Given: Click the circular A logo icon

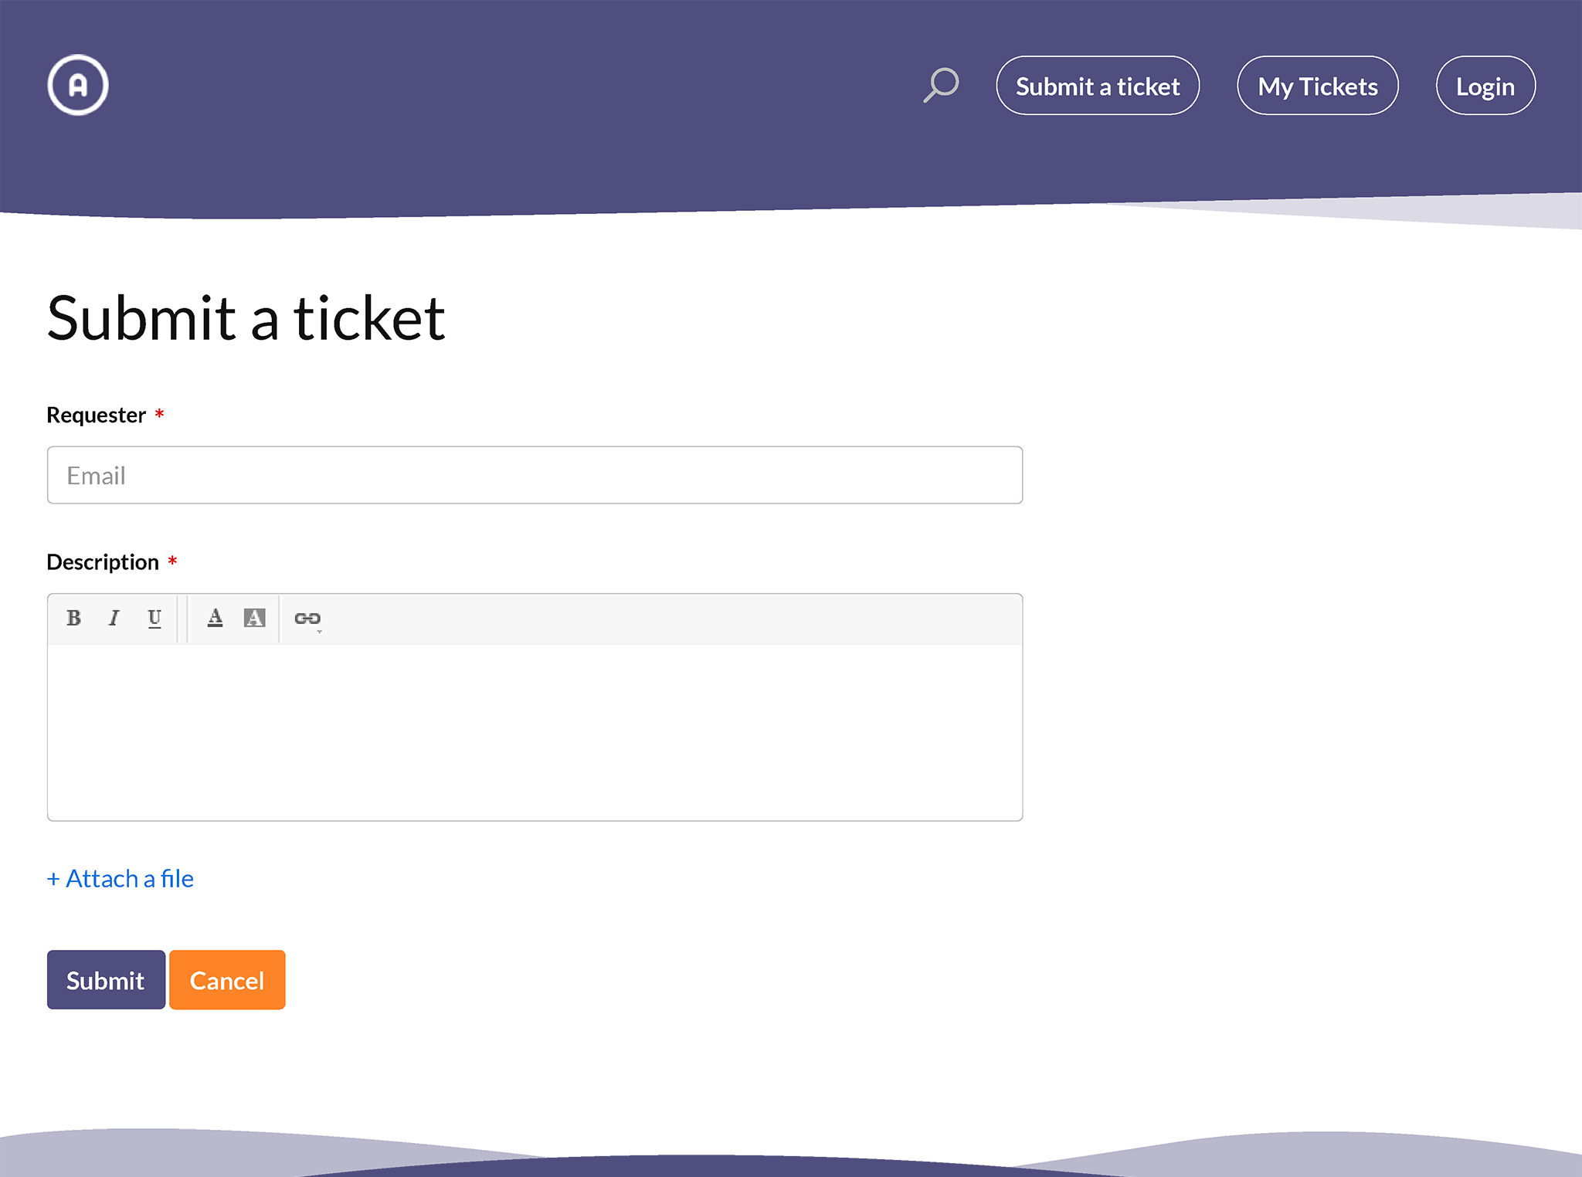Looking at the screenshot, I should coord(78,85).
